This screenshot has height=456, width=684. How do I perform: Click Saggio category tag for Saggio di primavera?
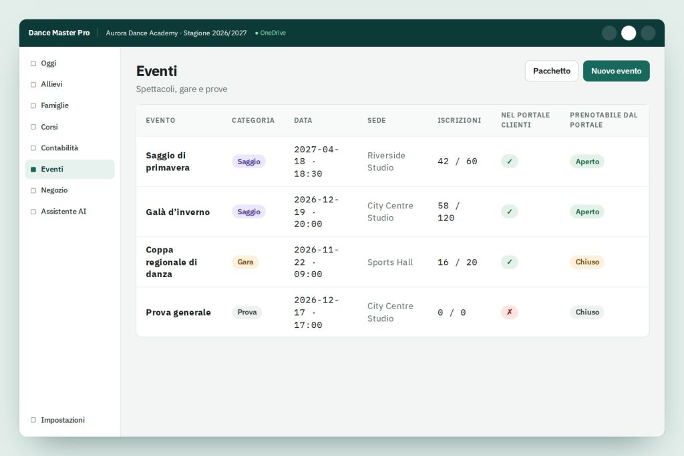[x=248, y=162]
